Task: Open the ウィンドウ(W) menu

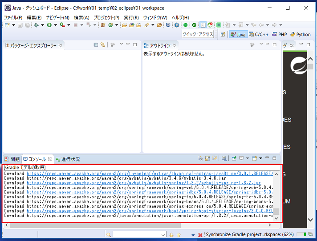Action: [155, 18]
